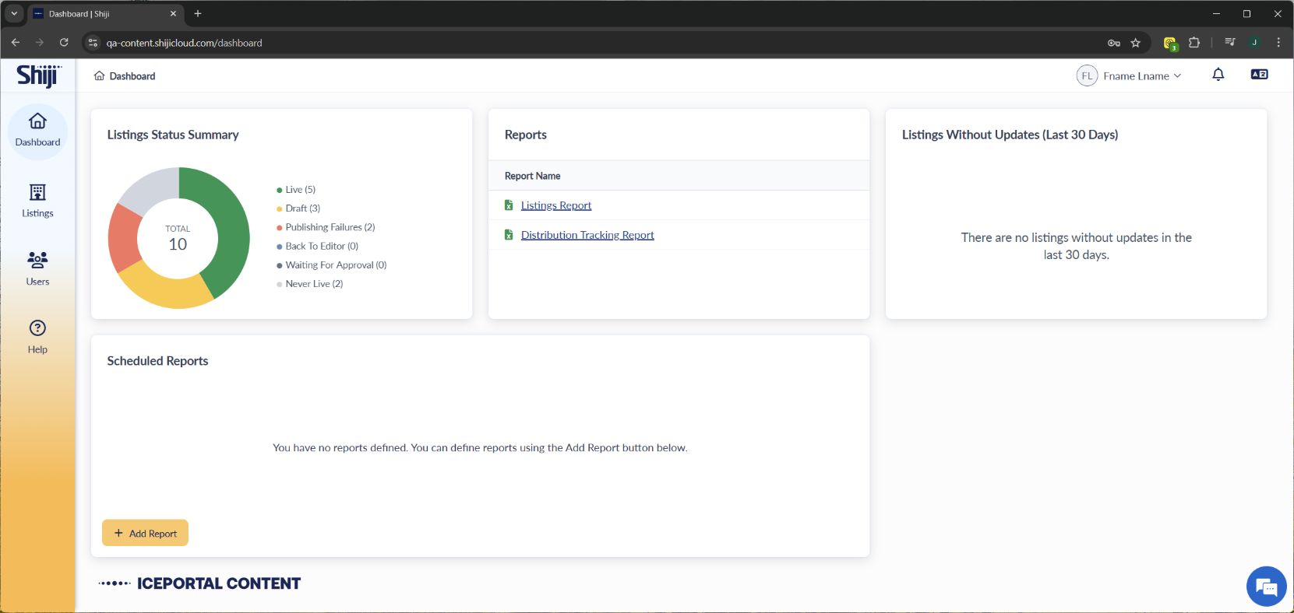Click the notifications bell icon

(1218, 75)
